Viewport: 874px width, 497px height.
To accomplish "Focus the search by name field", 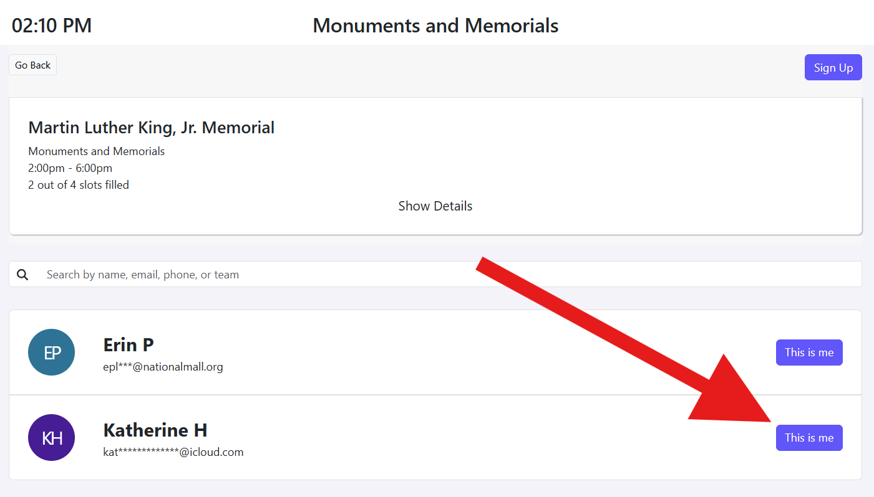I will tap(437, 275).
